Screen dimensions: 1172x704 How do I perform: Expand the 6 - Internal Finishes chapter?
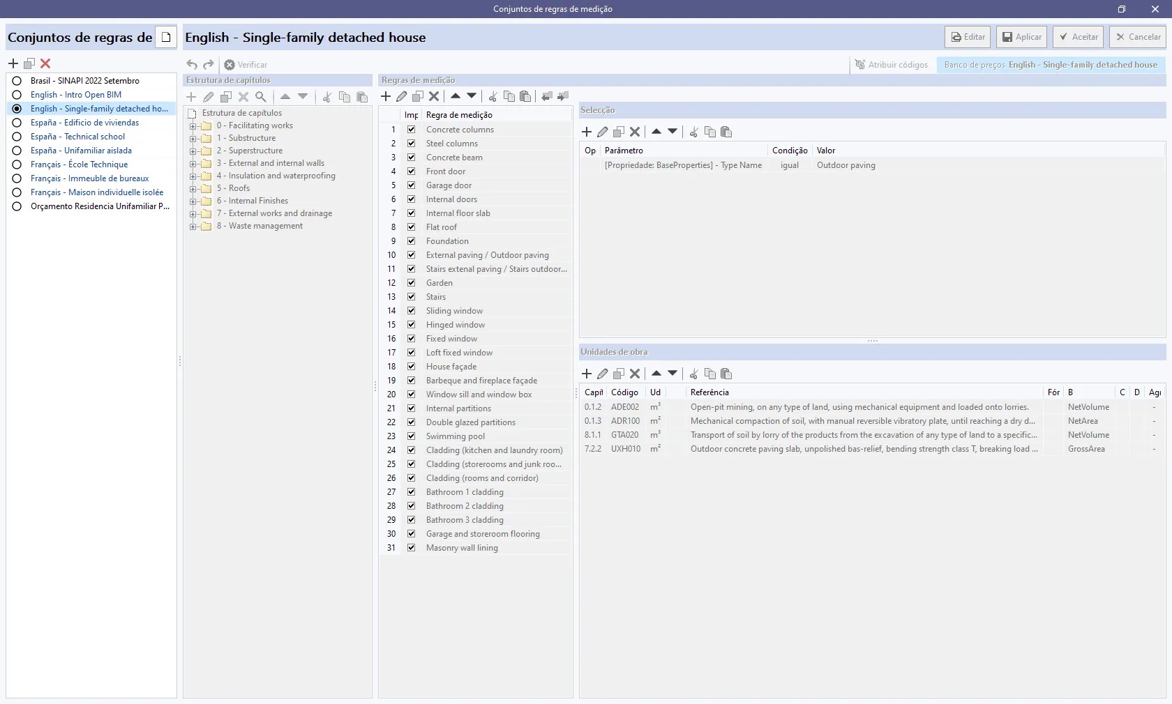coord(193,201)
